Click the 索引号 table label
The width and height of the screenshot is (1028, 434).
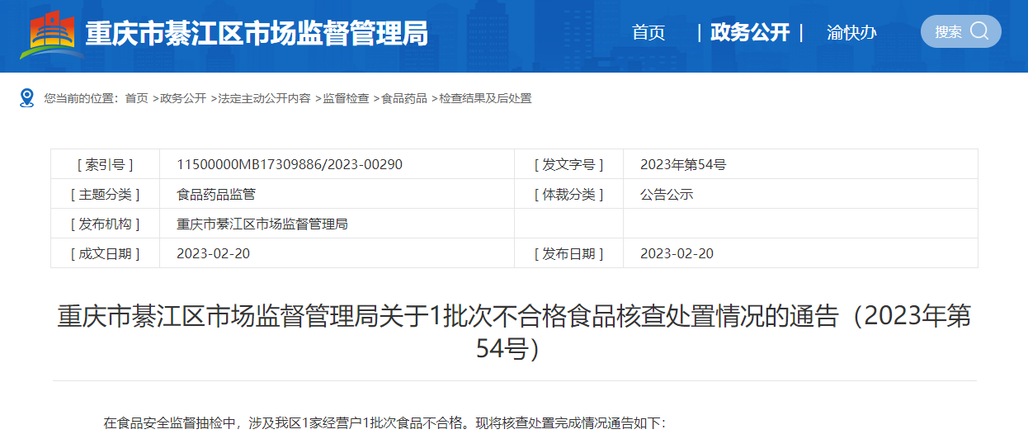[x=105, y=164]
